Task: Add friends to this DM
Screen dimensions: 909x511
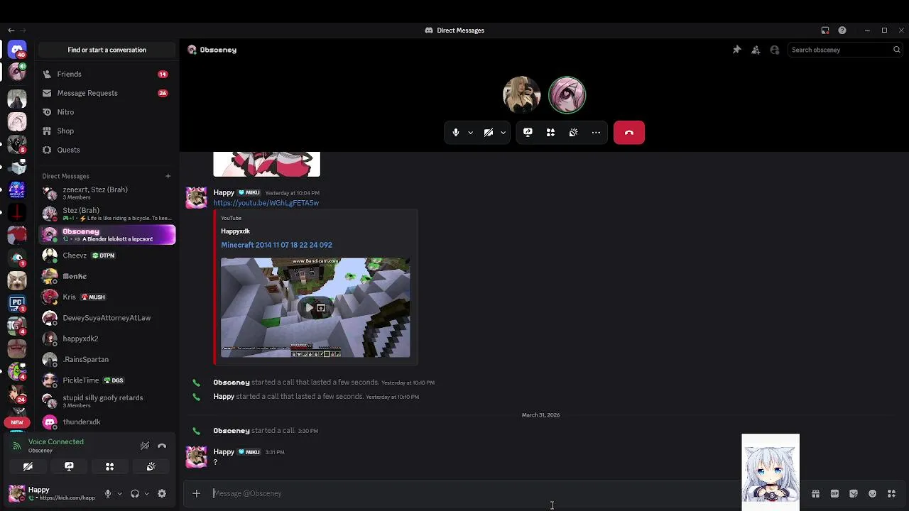Action: [756, 50]
